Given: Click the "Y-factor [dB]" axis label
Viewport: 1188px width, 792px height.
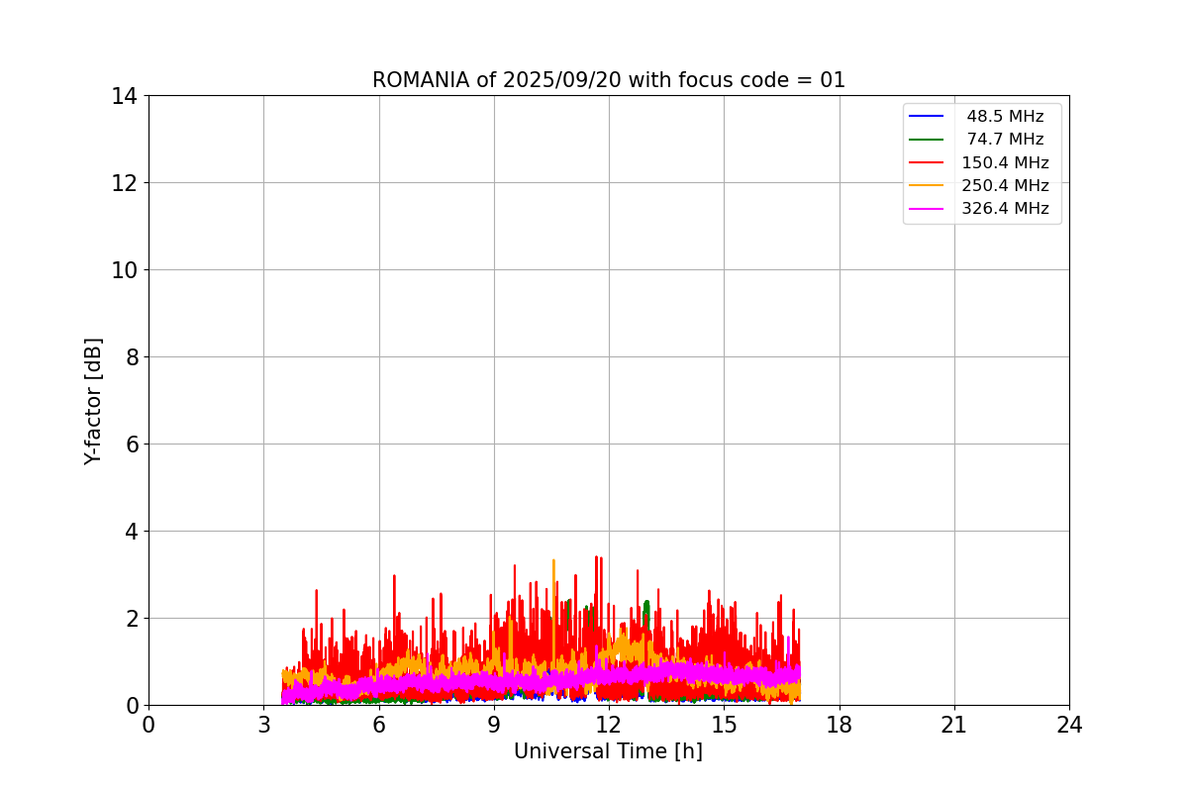Looking at the screenshot, I should [93, 401].
